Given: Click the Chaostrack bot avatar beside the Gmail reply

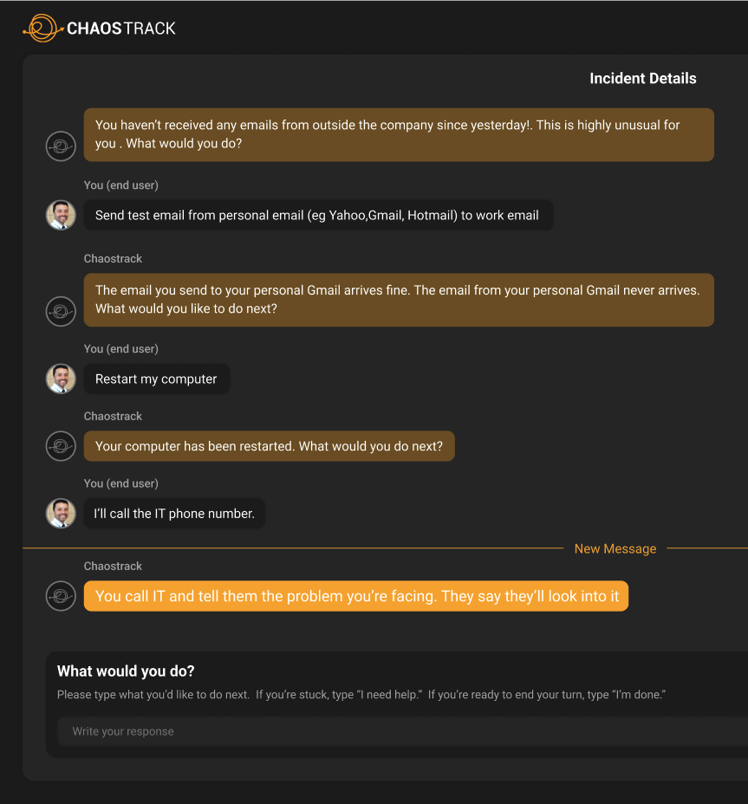Looking at the screenshot, I should coord(61,311).
